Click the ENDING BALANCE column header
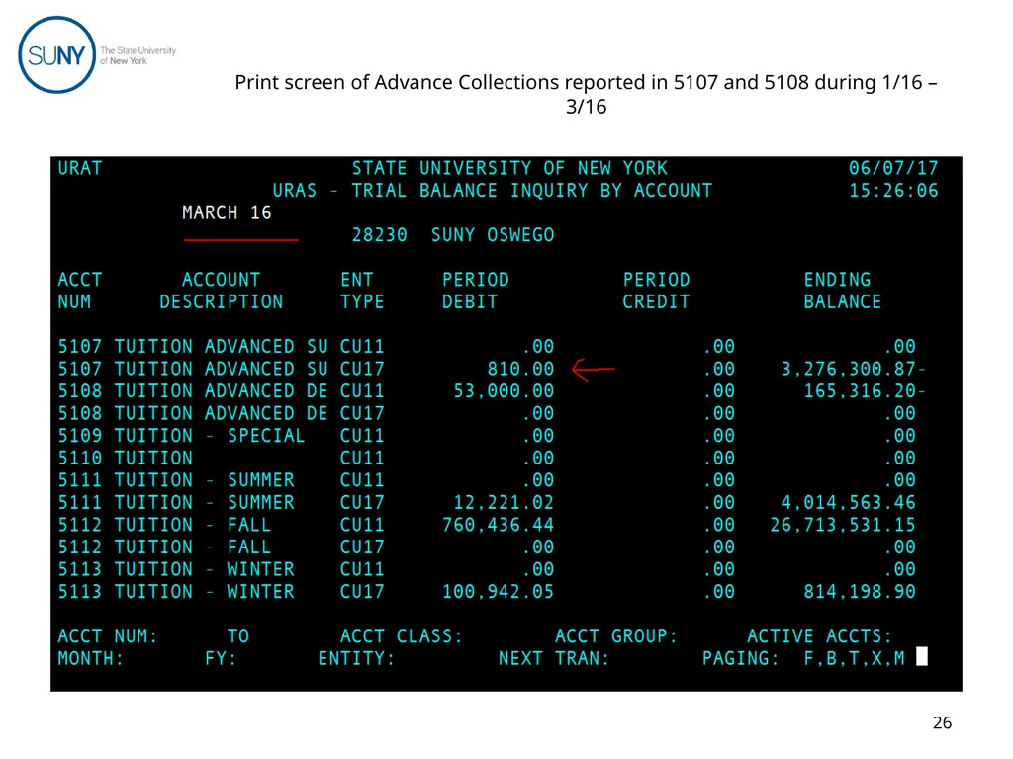 (843, 291)
